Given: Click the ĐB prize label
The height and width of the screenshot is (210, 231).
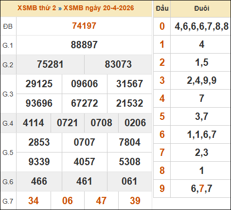Looking at the screenshot, I should tap(8, 26).
